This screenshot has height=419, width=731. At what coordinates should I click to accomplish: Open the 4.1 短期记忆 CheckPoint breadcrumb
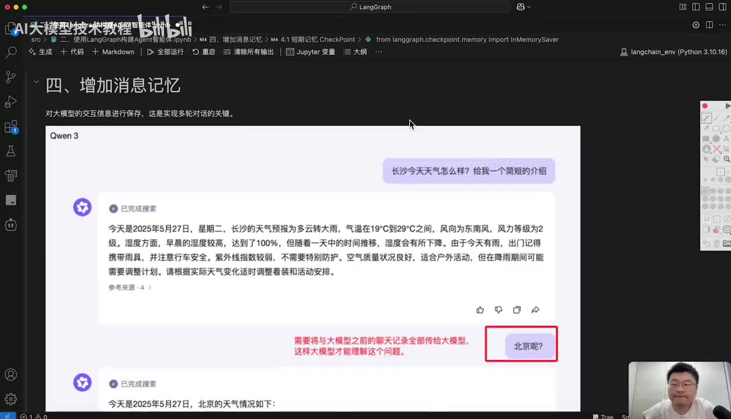[x=313, y=40]
